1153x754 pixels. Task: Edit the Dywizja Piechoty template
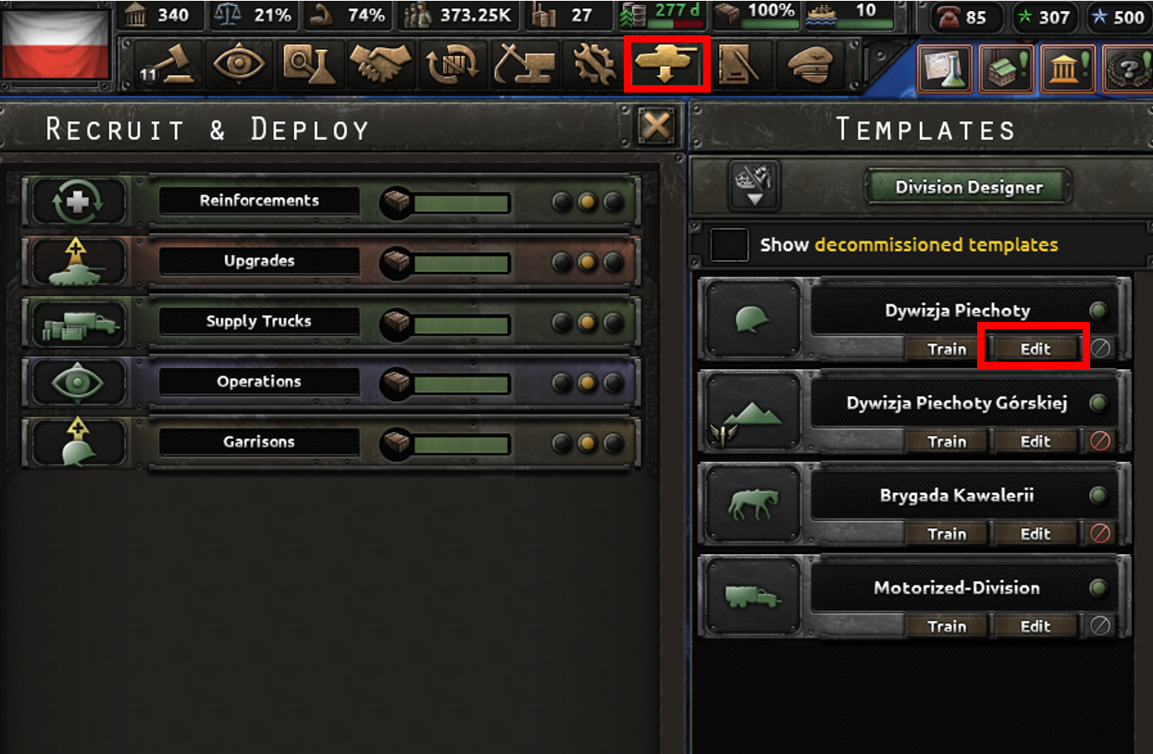(x=1035, y=349)
